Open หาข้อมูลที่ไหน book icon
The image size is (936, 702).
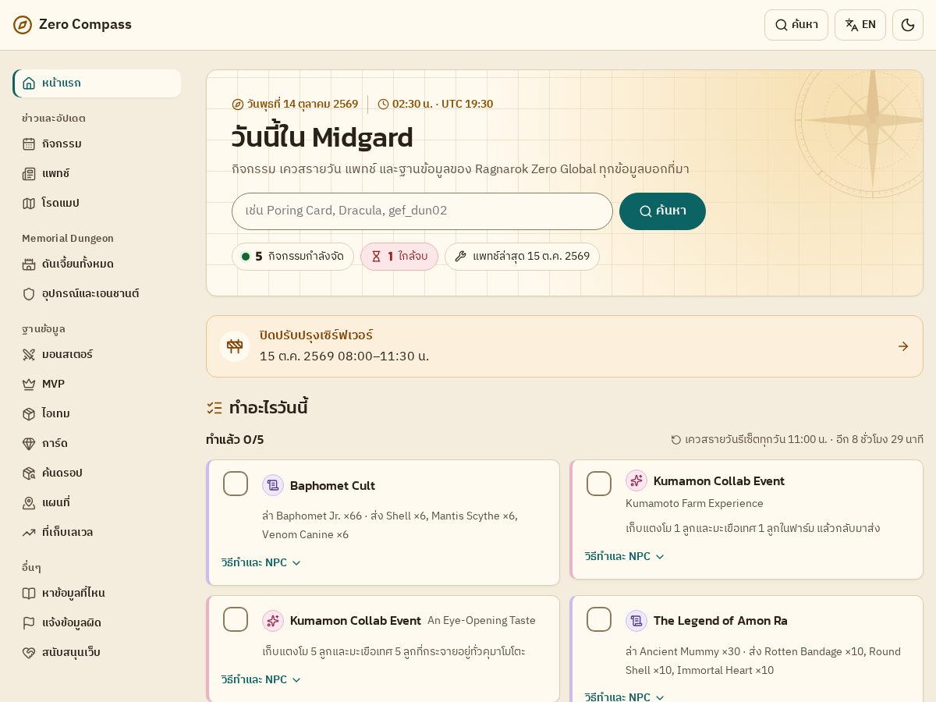[x=29, y=593]
